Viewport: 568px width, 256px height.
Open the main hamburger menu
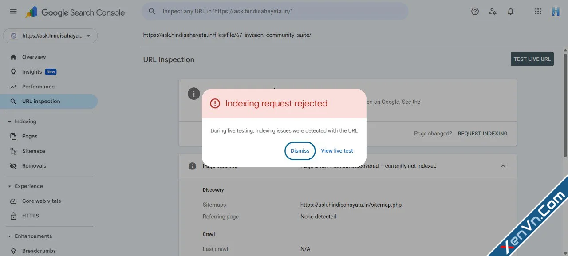13,12
